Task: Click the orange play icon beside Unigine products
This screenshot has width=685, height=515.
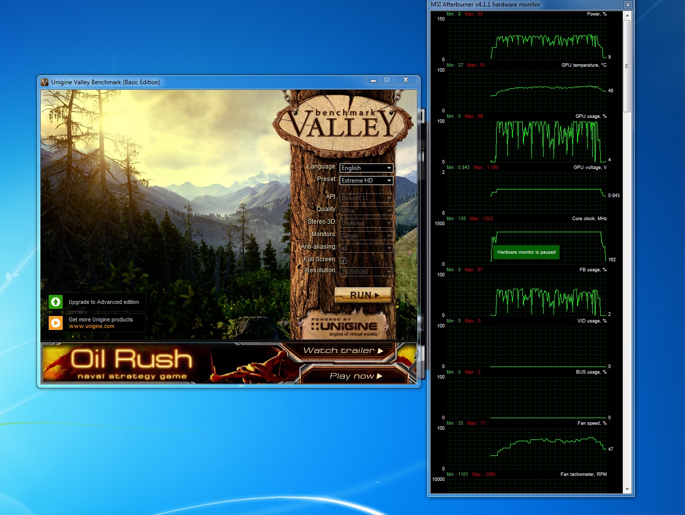Action: pos(56,322)
